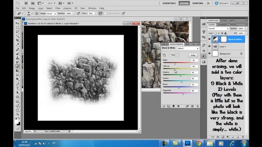Select the Hand tool

coord(18,110)
